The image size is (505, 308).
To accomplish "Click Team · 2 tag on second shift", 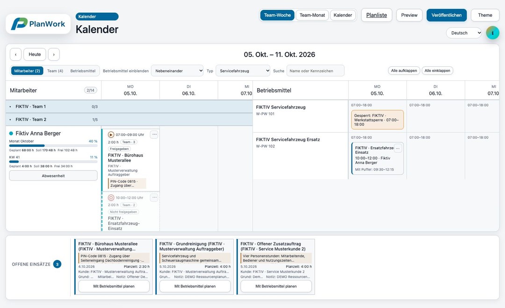I will click(x=129, y=205).
